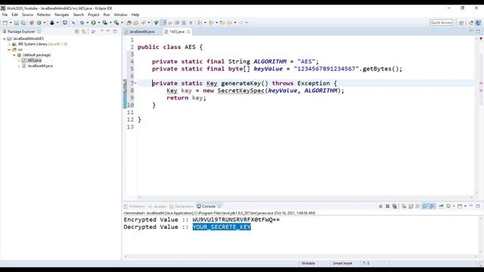Expand the JavaBase64.java tree arrow
Image resolution: width=484 pixels, height=272 pixels.
[x=19, y=66]
